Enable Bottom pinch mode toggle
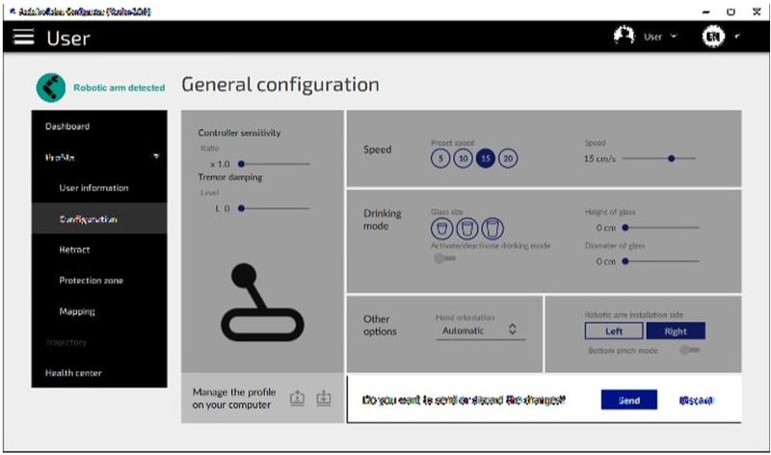This screenshot has height=455, width=771. tap(689, 350)
